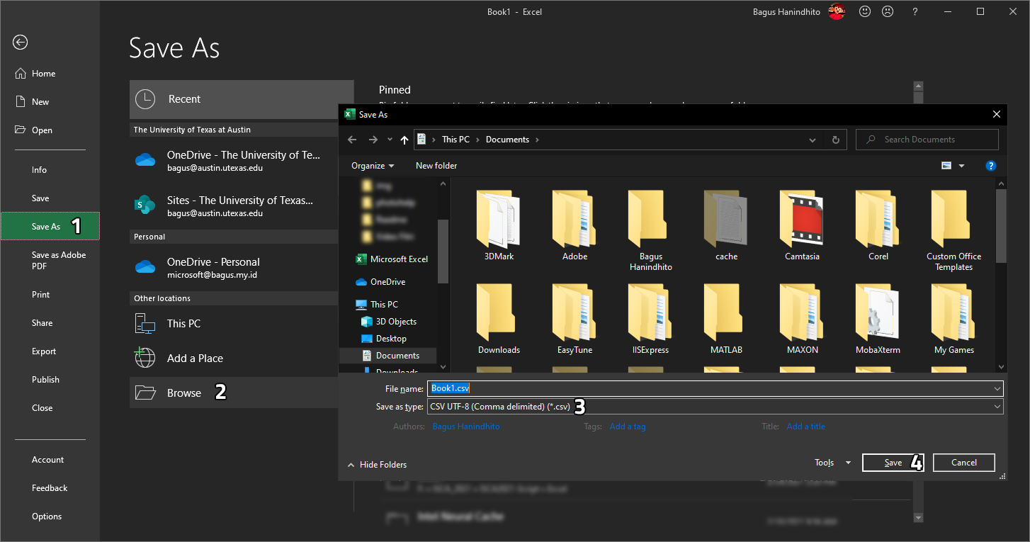Select This PC in navigation tree
Screen dimensions: 1030x542
(378, 305)
